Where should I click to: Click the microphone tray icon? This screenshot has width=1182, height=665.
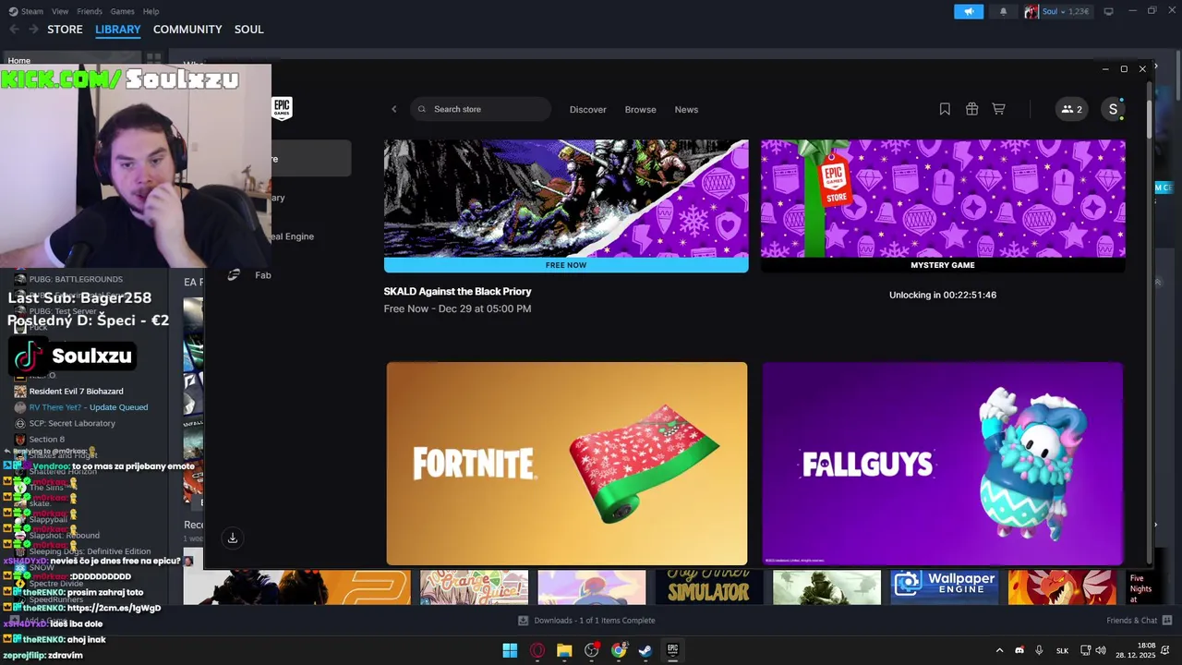click(x=1039, y=650)
